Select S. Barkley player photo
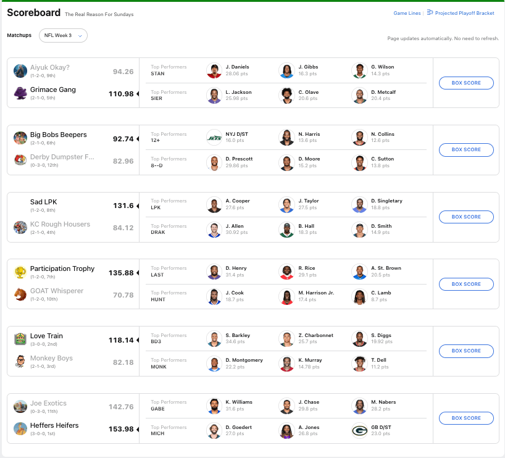Viewport: 505px width, 458px height. (x=214, y=339)
